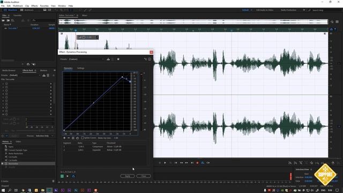This screenshot has height=193, width=343.
Task: Select the Open history entry
Action: click(11, 147)
